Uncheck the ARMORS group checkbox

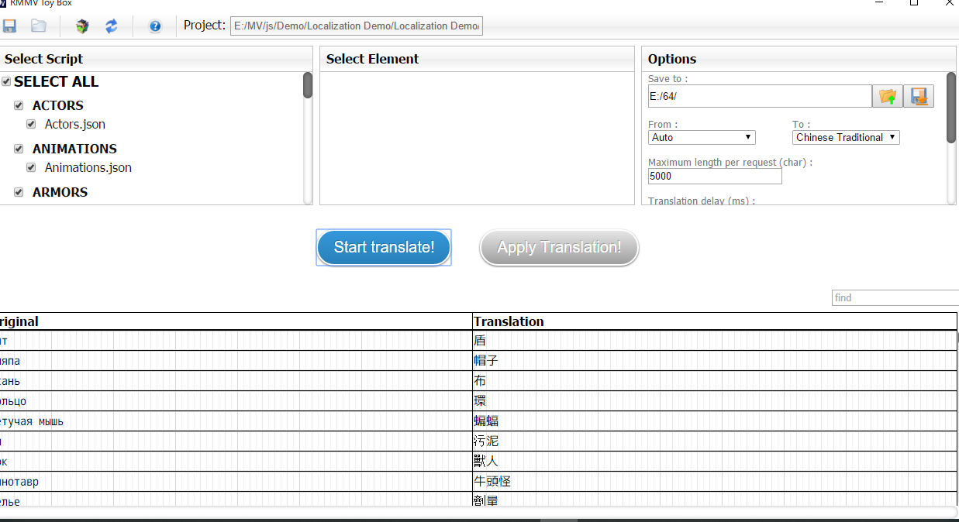19,192
